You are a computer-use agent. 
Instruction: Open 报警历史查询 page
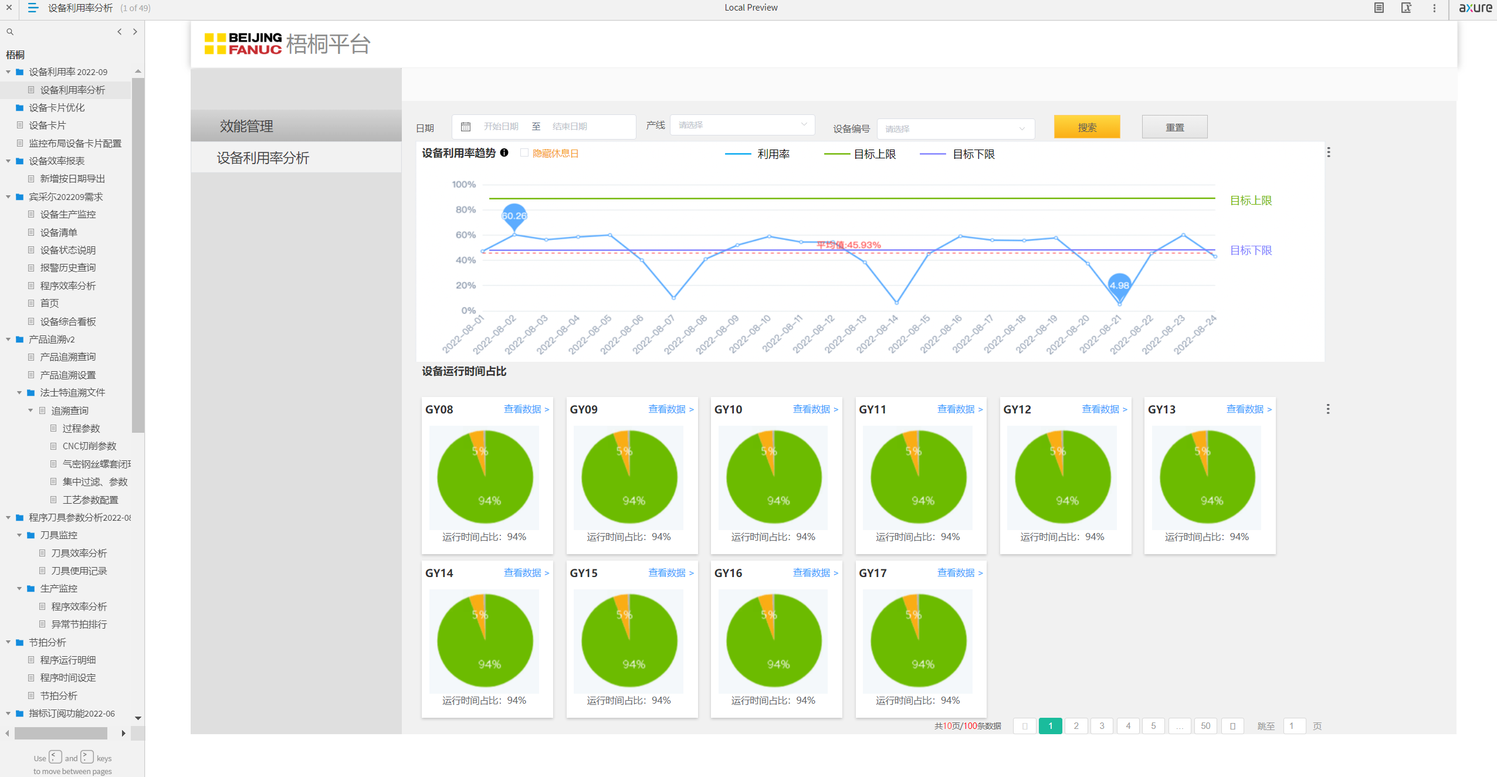pyautogui.click(x=67, y=267)
